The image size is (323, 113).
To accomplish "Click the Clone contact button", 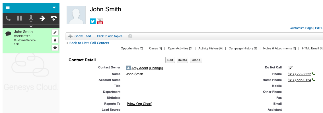I will pyautogui.click(x=196, y=60).
